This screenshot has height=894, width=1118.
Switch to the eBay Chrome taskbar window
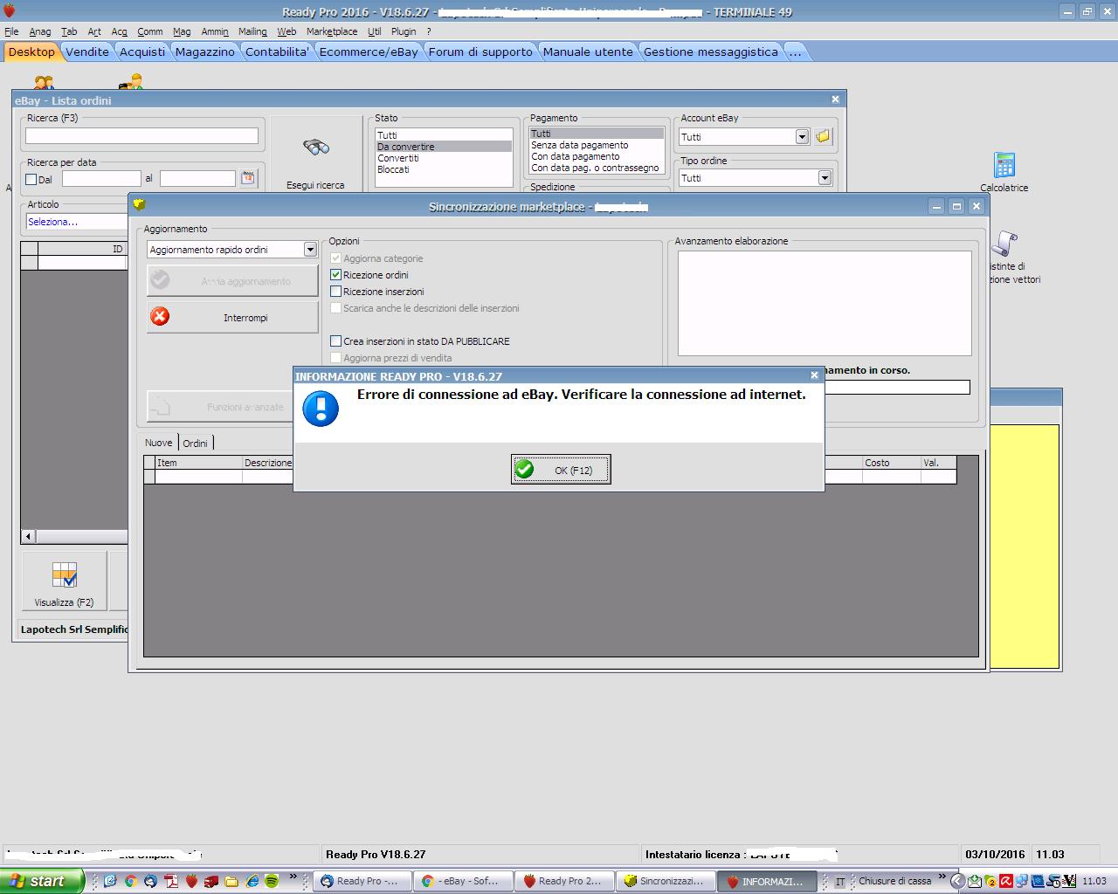[462, 882]
